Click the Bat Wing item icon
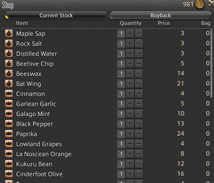Screen dimensions: 214x183 pos(9,83)
